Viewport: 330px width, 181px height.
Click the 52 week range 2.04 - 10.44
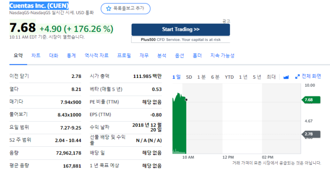68,140
